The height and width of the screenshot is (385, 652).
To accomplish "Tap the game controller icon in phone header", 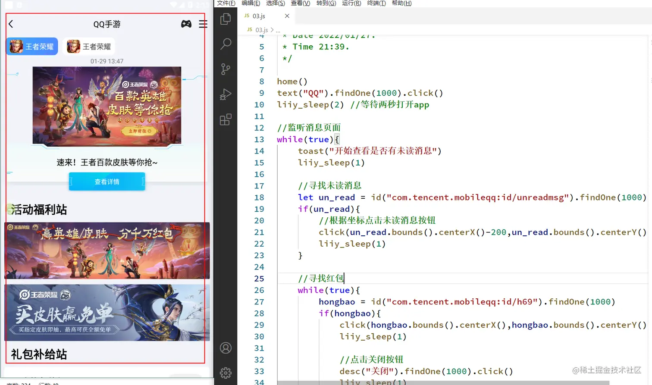I will (186, 24).
